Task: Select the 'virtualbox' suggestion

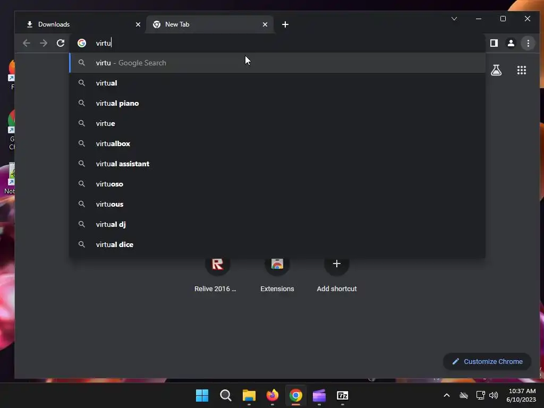Action: click(277, 143)
